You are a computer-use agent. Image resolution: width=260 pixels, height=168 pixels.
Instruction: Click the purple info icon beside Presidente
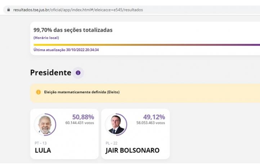[x=78, y=73]
